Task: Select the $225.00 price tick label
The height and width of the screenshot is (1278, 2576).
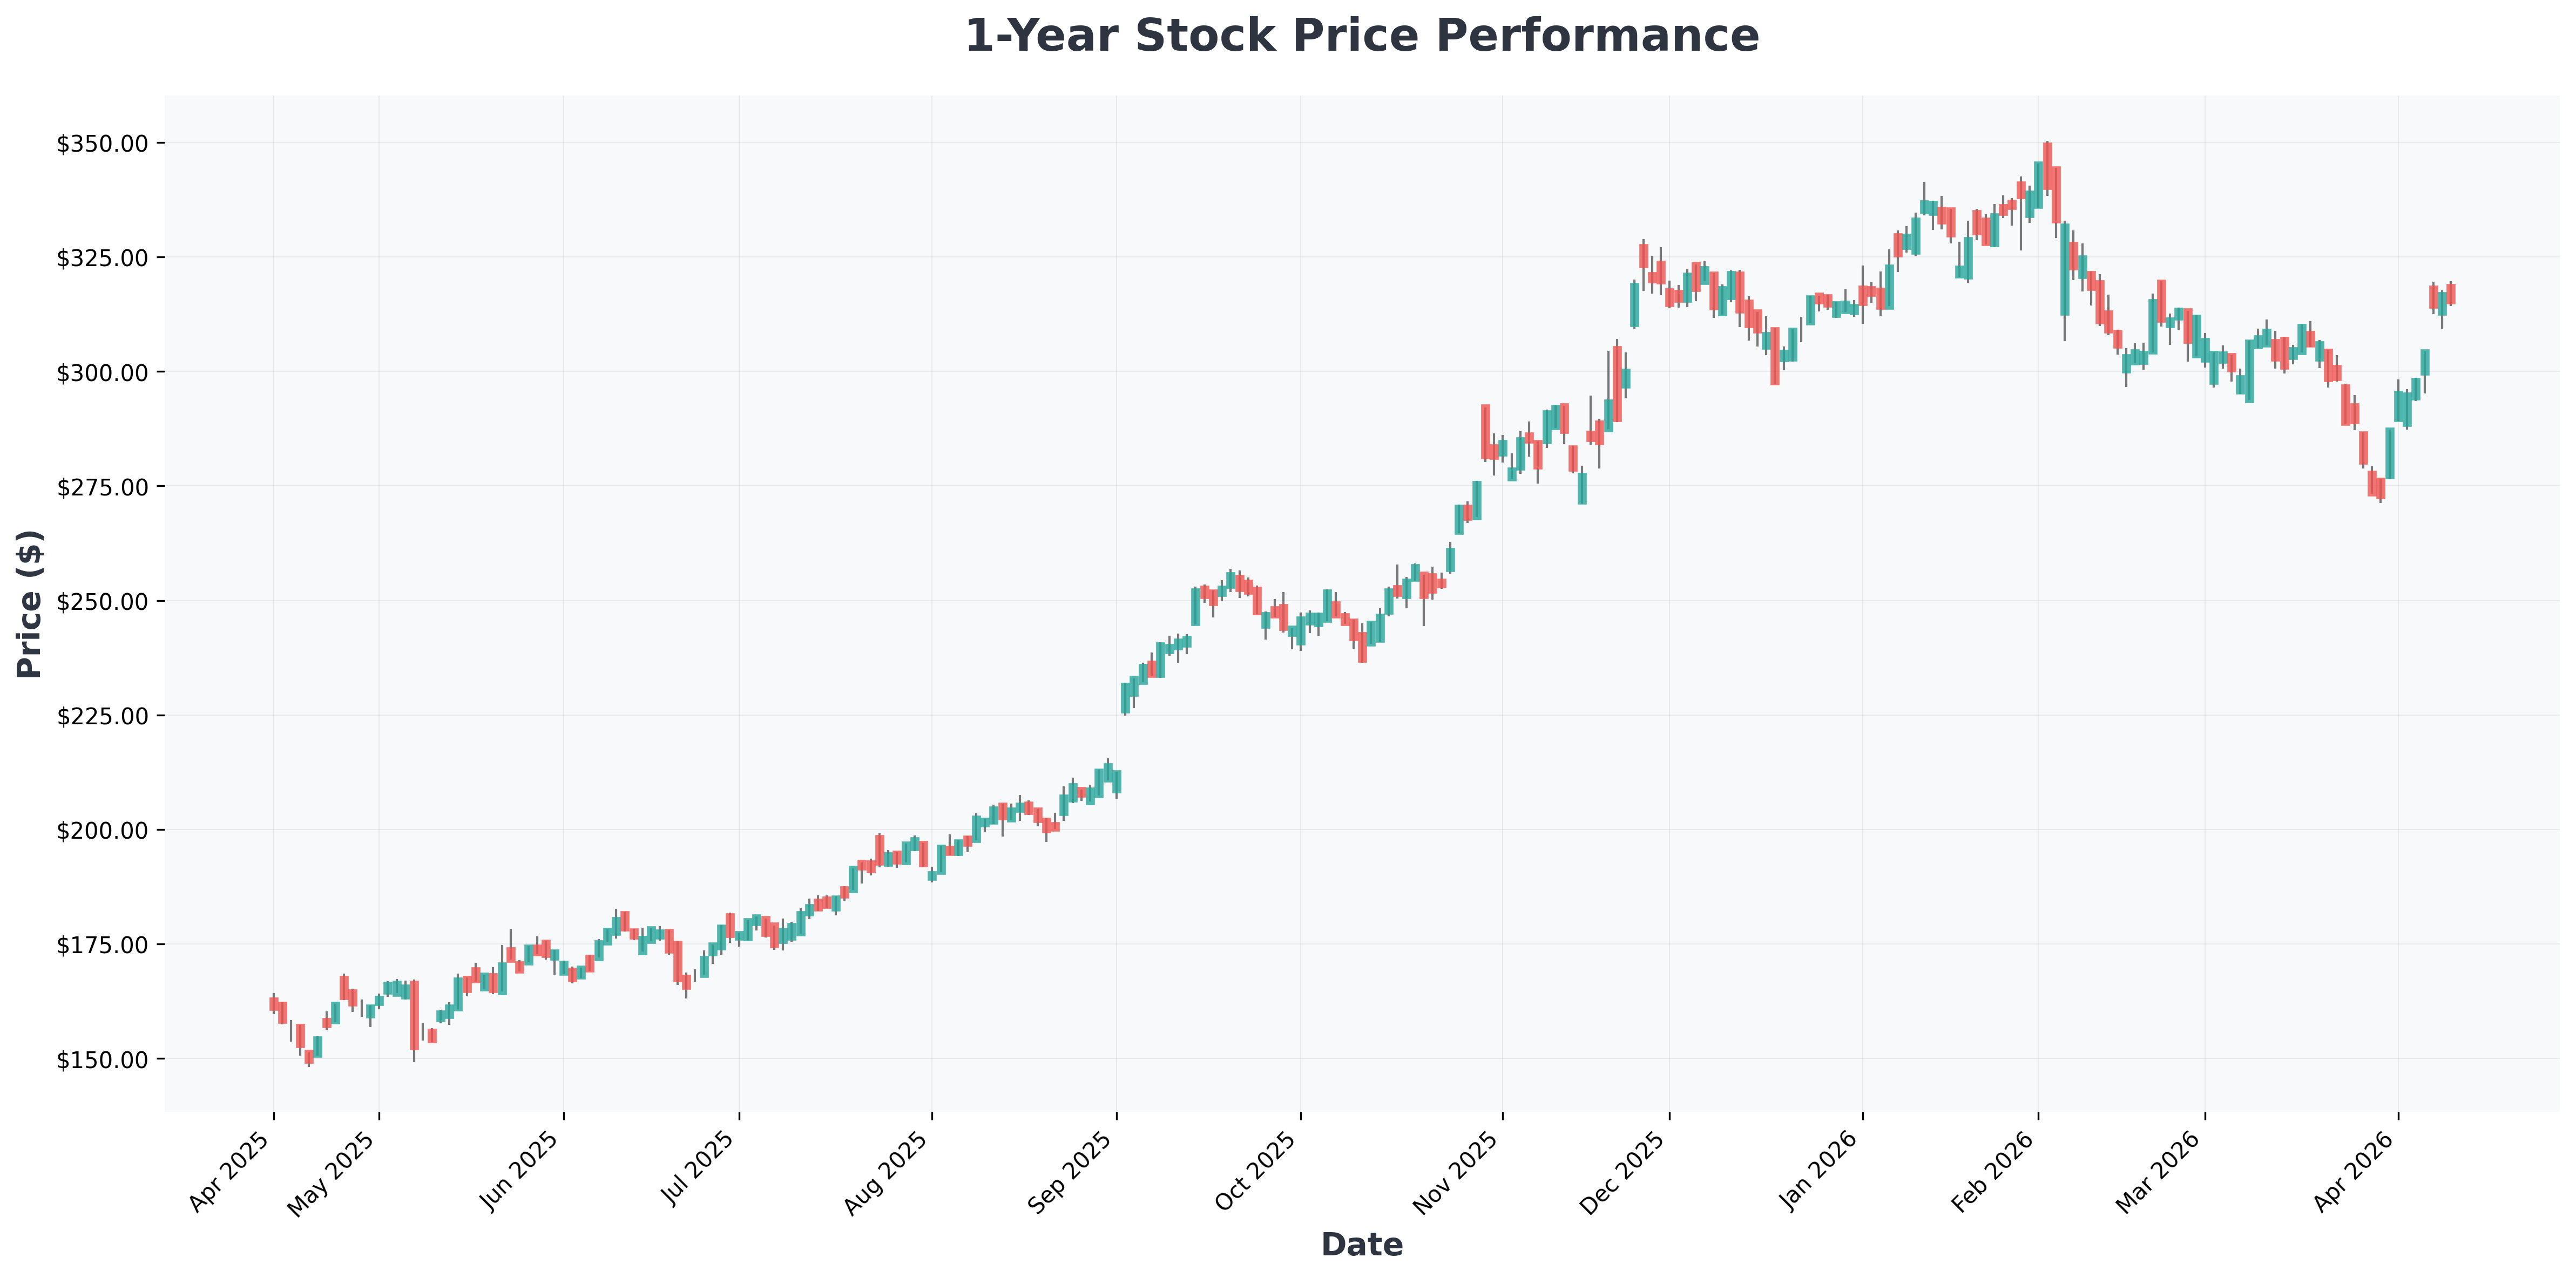Action: click(99, 716)
